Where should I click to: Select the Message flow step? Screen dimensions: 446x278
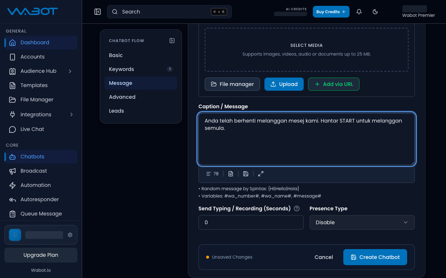pos(141,83)
